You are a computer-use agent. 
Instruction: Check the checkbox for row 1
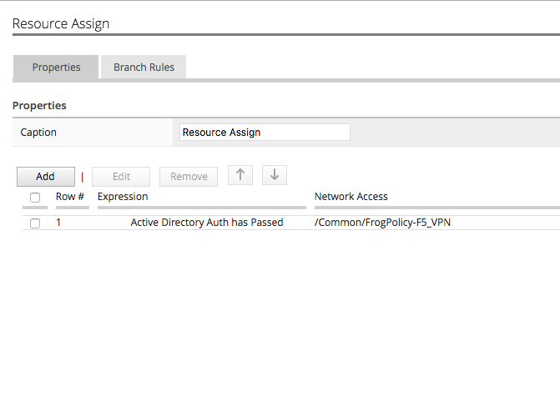(x=35, y=223)
